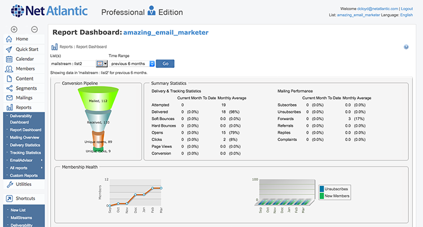The image size is (423, 227).
Task: Click the collapse-all minus icon above sidebar
Action: tap(34, 29)
